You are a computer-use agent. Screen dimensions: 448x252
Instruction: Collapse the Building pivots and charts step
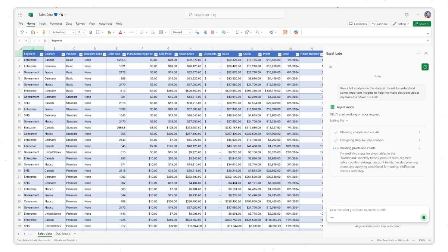419,148
